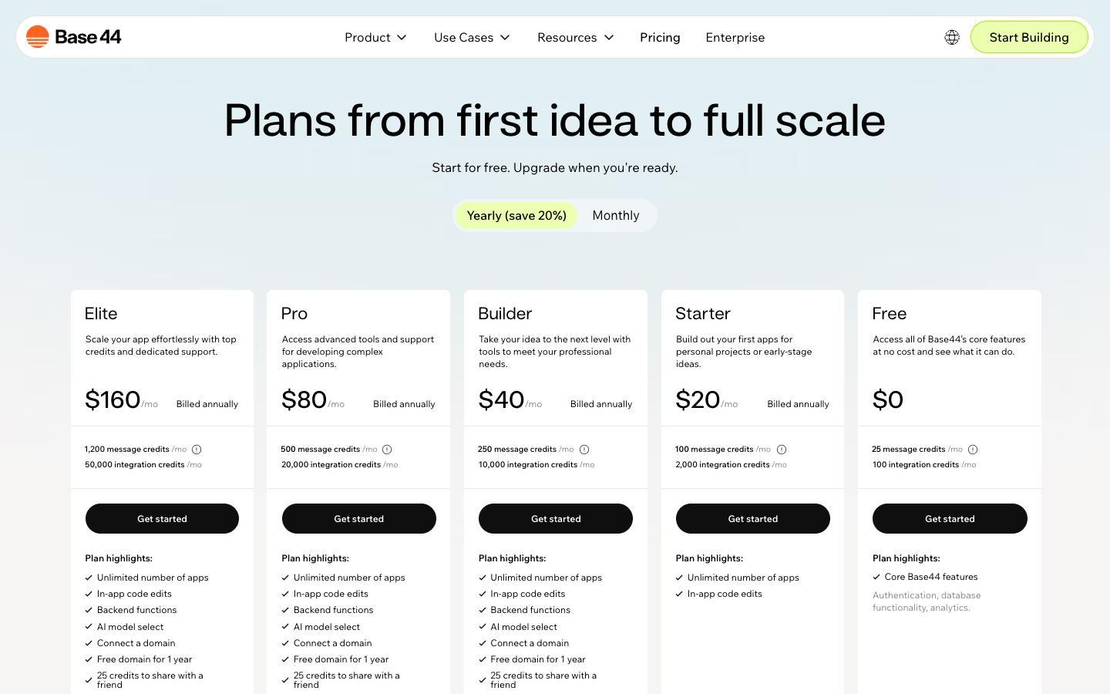Select Pricing in the navigation bar
Image resolution: width=1110 pixels, height=694 pixels.
[x=660, y=37]
